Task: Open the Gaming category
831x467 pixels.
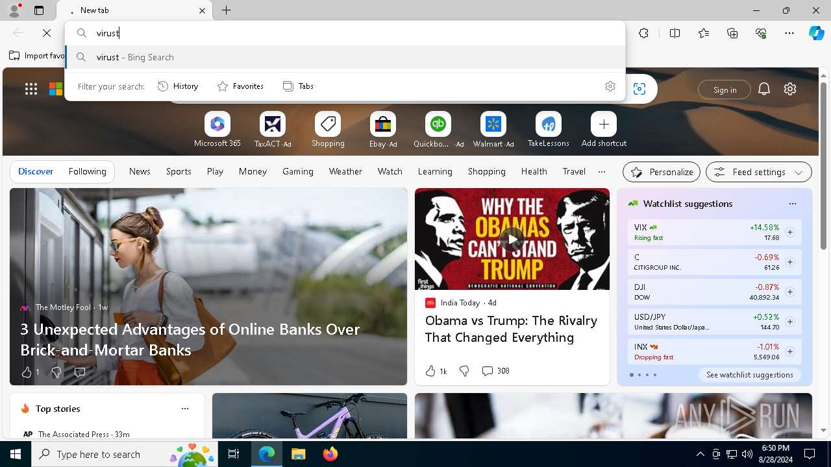Action: click(x=298, y=171)
